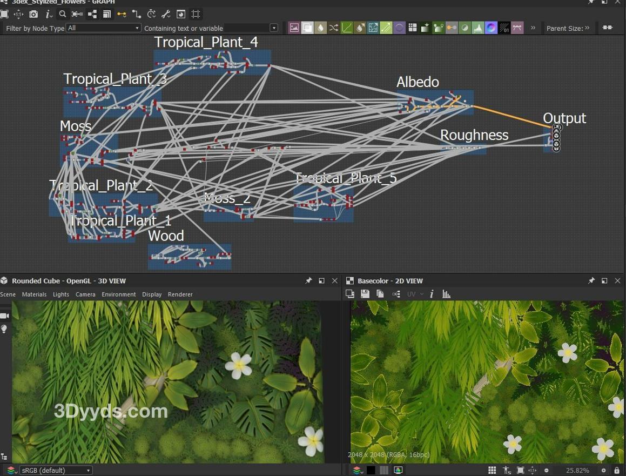
Task: Open the Filter by Node Type dropdown
Action: coord(103,28)
